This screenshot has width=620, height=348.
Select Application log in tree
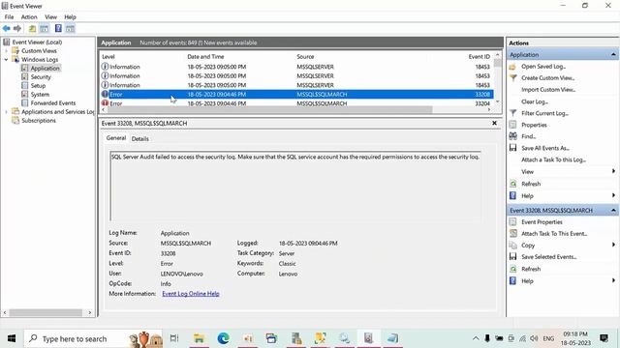(x=46, y=69)
